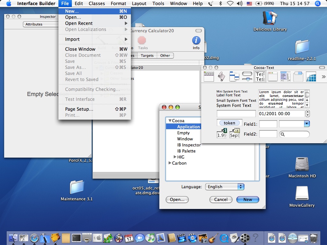Open Terminal in the Dock
This screenshot has width=327, height=245.
(76, 238)
